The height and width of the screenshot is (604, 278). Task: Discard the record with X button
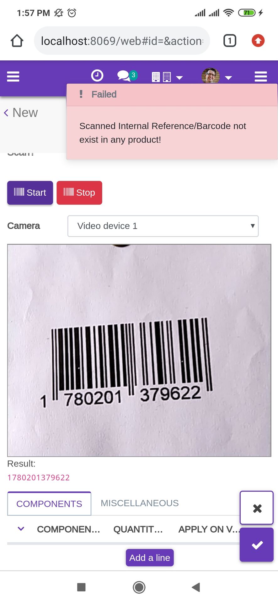257,508
